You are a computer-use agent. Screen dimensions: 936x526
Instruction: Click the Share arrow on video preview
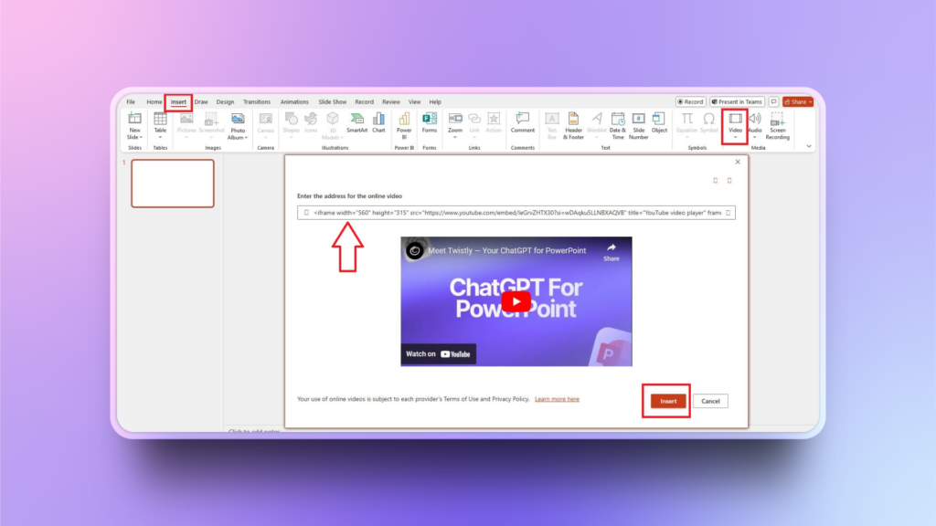(x=612, y=252)
